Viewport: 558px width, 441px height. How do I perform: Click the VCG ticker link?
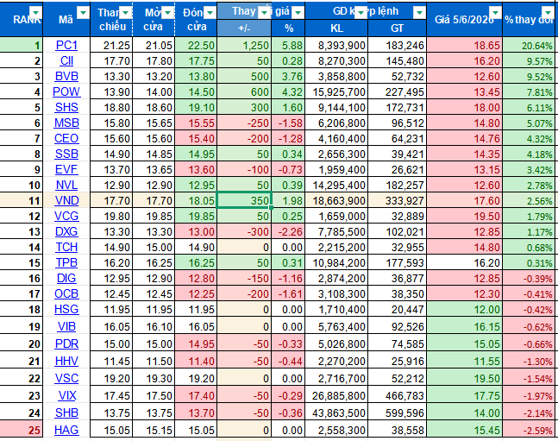click(x=66, y=216)
